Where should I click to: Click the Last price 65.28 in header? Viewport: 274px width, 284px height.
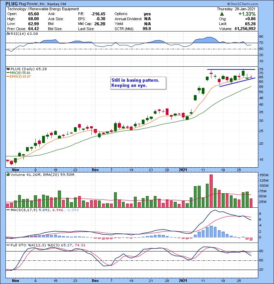point(250,24)
